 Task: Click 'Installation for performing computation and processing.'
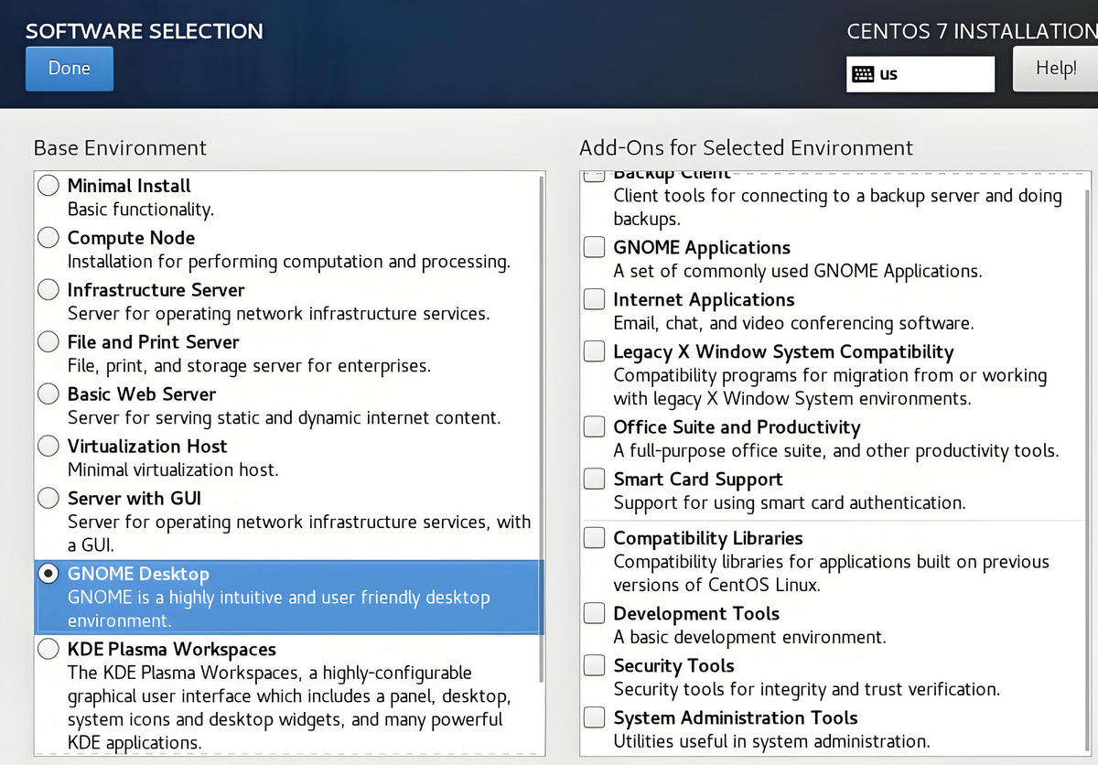pos(289,262)
